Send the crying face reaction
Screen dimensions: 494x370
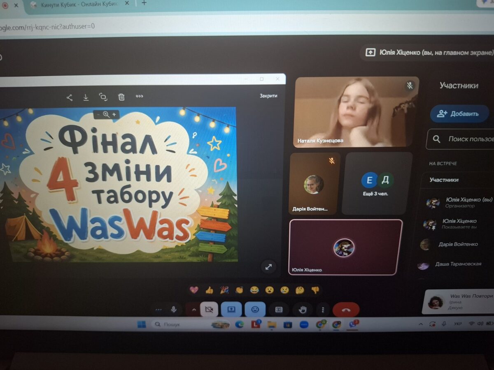284,290
